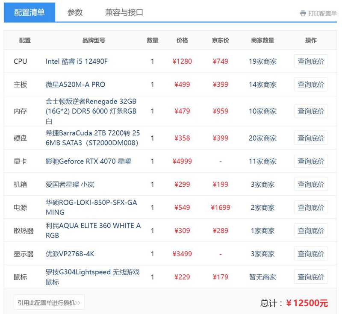The width and height of the screenshot is (342, 314).
Task: Click the 打印配置单 link text
Action: pyautogui.click(x=322, y=14)
